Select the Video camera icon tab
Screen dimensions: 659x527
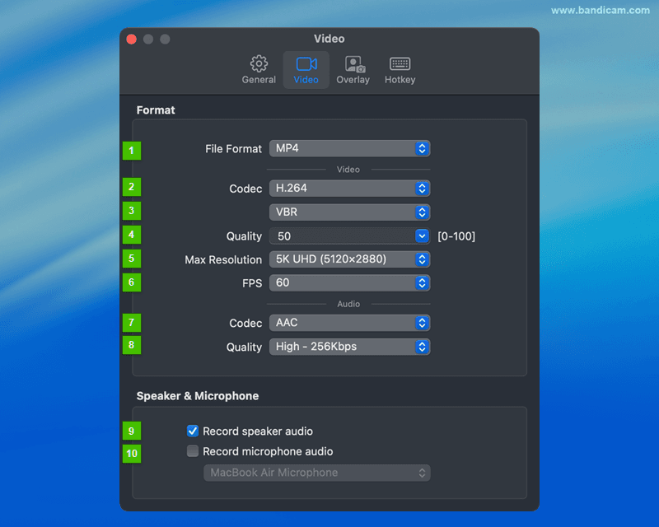(x=306, y=64)
